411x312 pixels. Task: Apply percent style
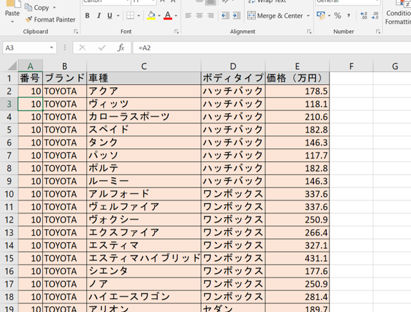point(338,15)
